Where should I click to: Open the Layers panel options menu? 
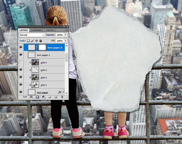[x=66, y=30]
